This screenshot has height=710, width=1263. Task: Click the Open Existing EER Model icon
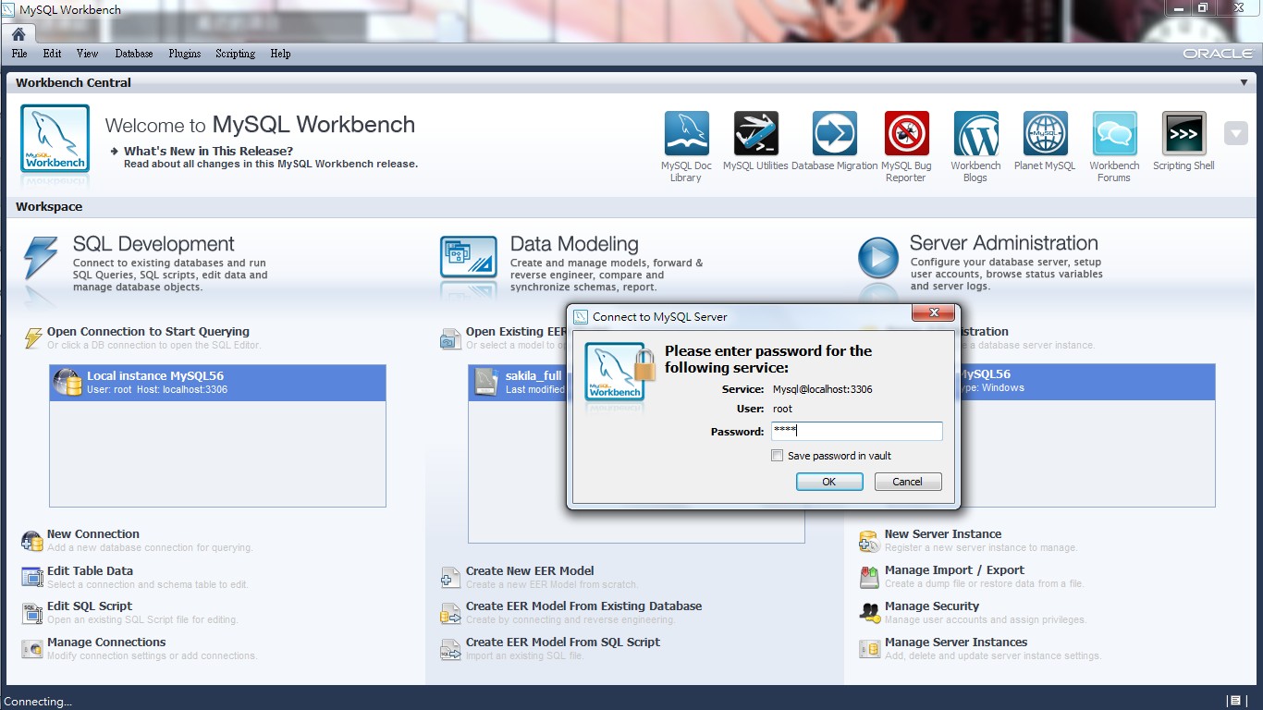450,338
